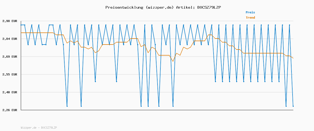Click the 2.98 EUR axis label
The width and height of the screenshot is (314, 131).
point(10,21)
